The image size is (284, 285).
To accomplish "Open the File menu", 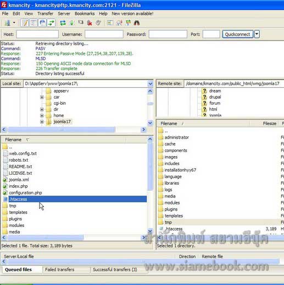I will click(x=5, y=14).
